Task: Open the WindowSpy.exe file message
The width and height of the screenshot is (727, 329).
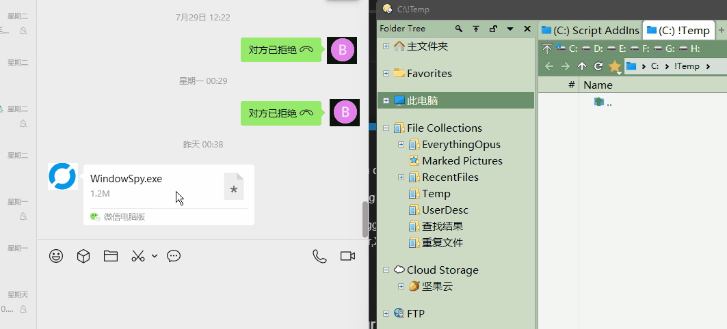Action: point(168,186)
